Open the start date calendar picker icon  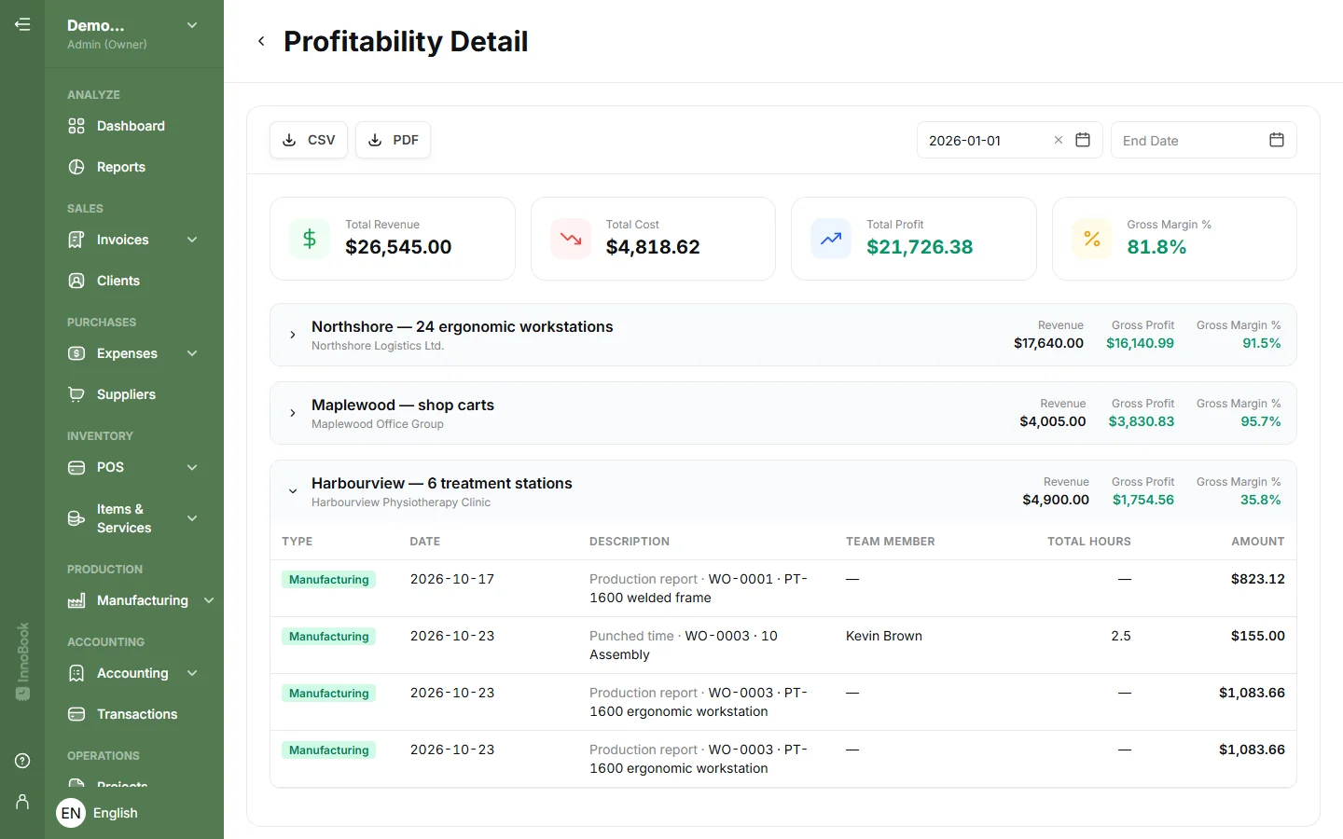coord(1083,140)
